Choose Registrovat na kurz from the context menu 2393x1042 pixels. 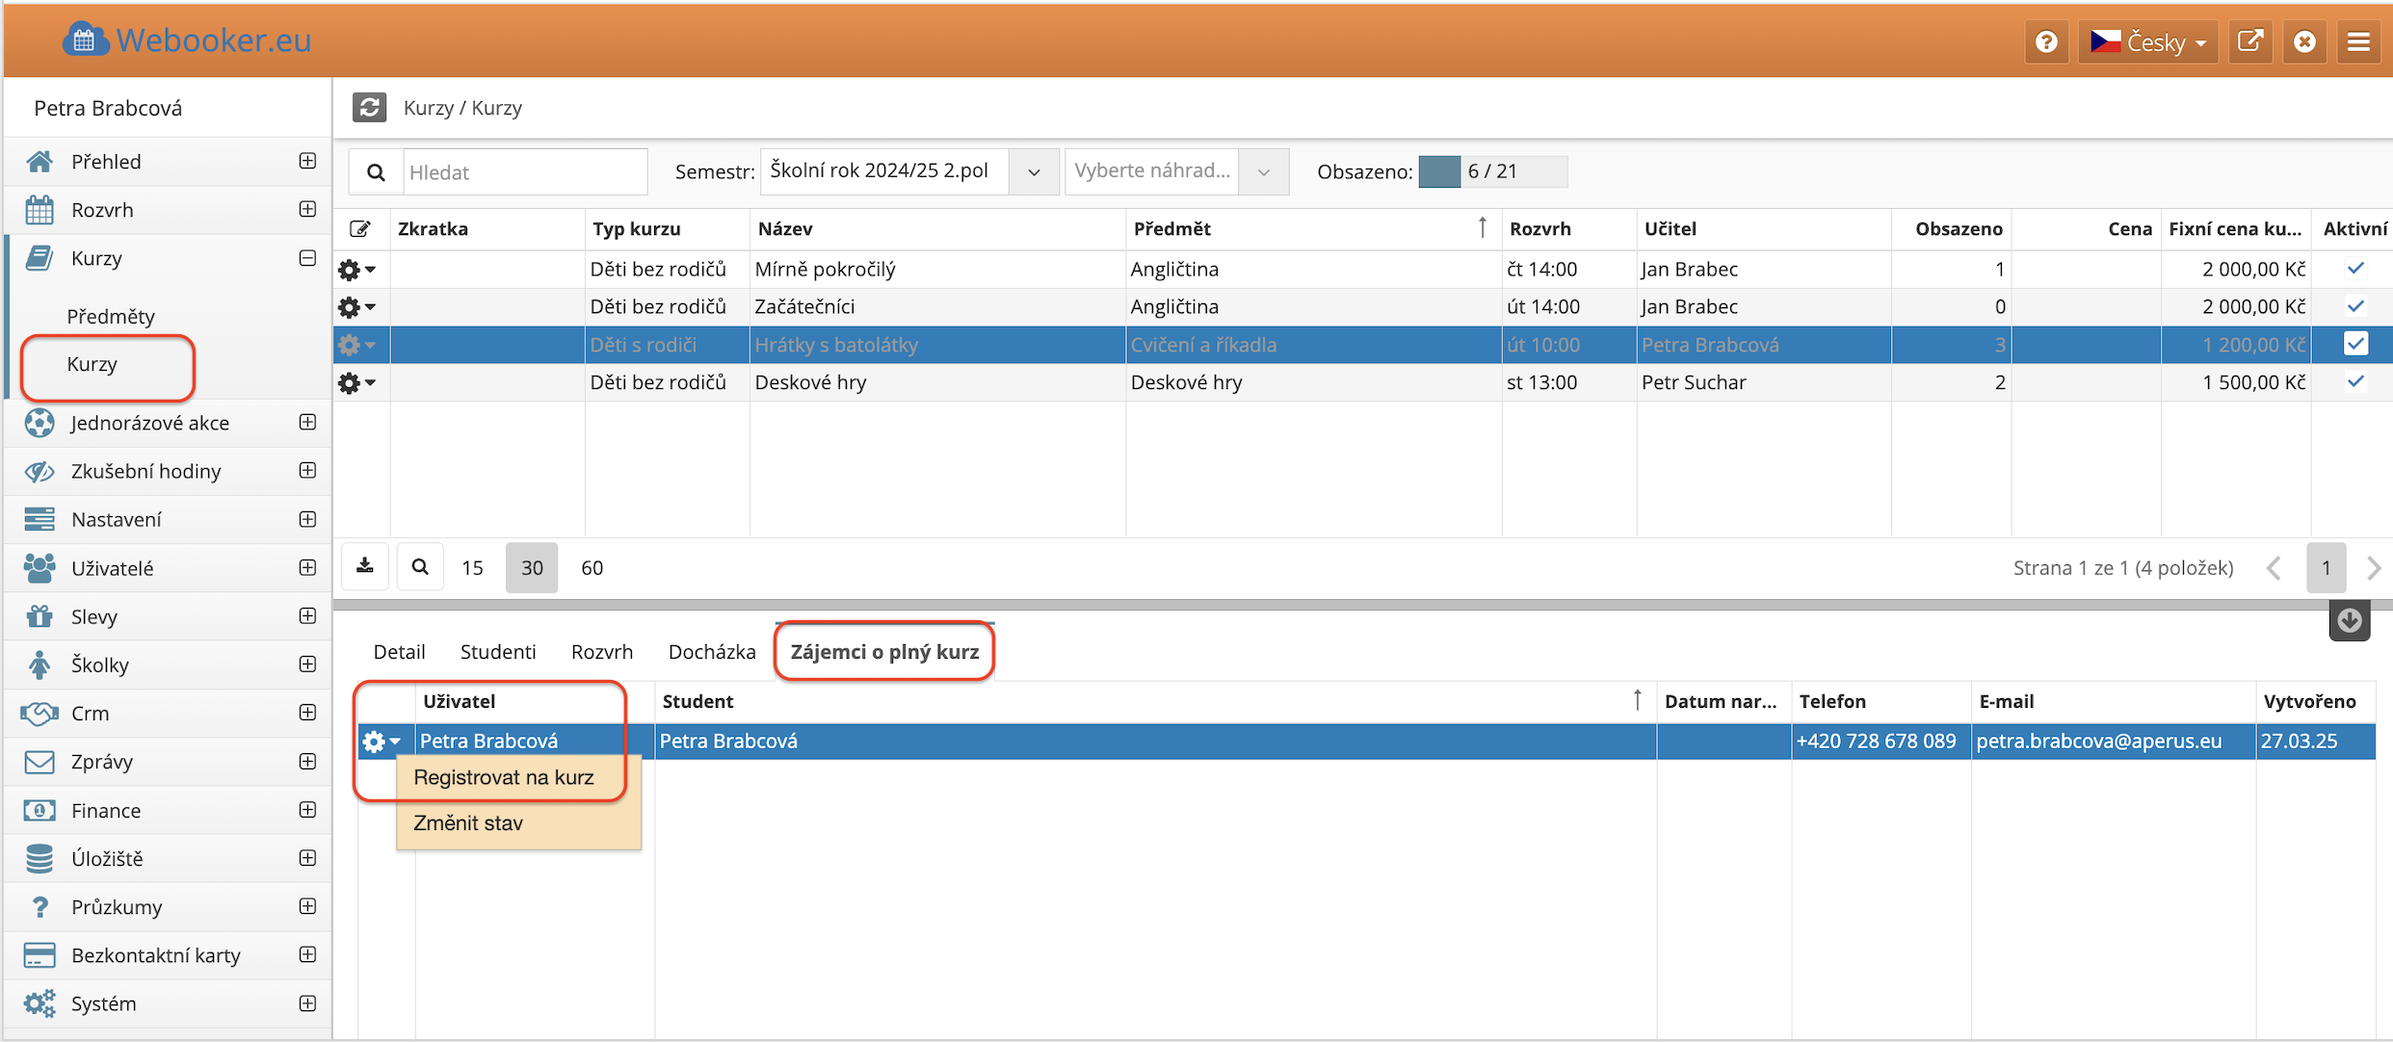tap(504, 777)
